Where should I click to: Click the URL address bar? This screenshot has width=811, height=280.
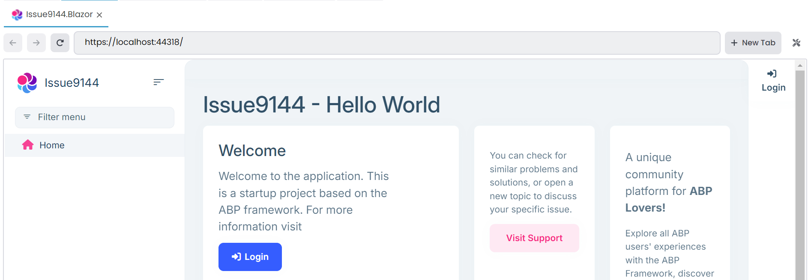point(396,42)
